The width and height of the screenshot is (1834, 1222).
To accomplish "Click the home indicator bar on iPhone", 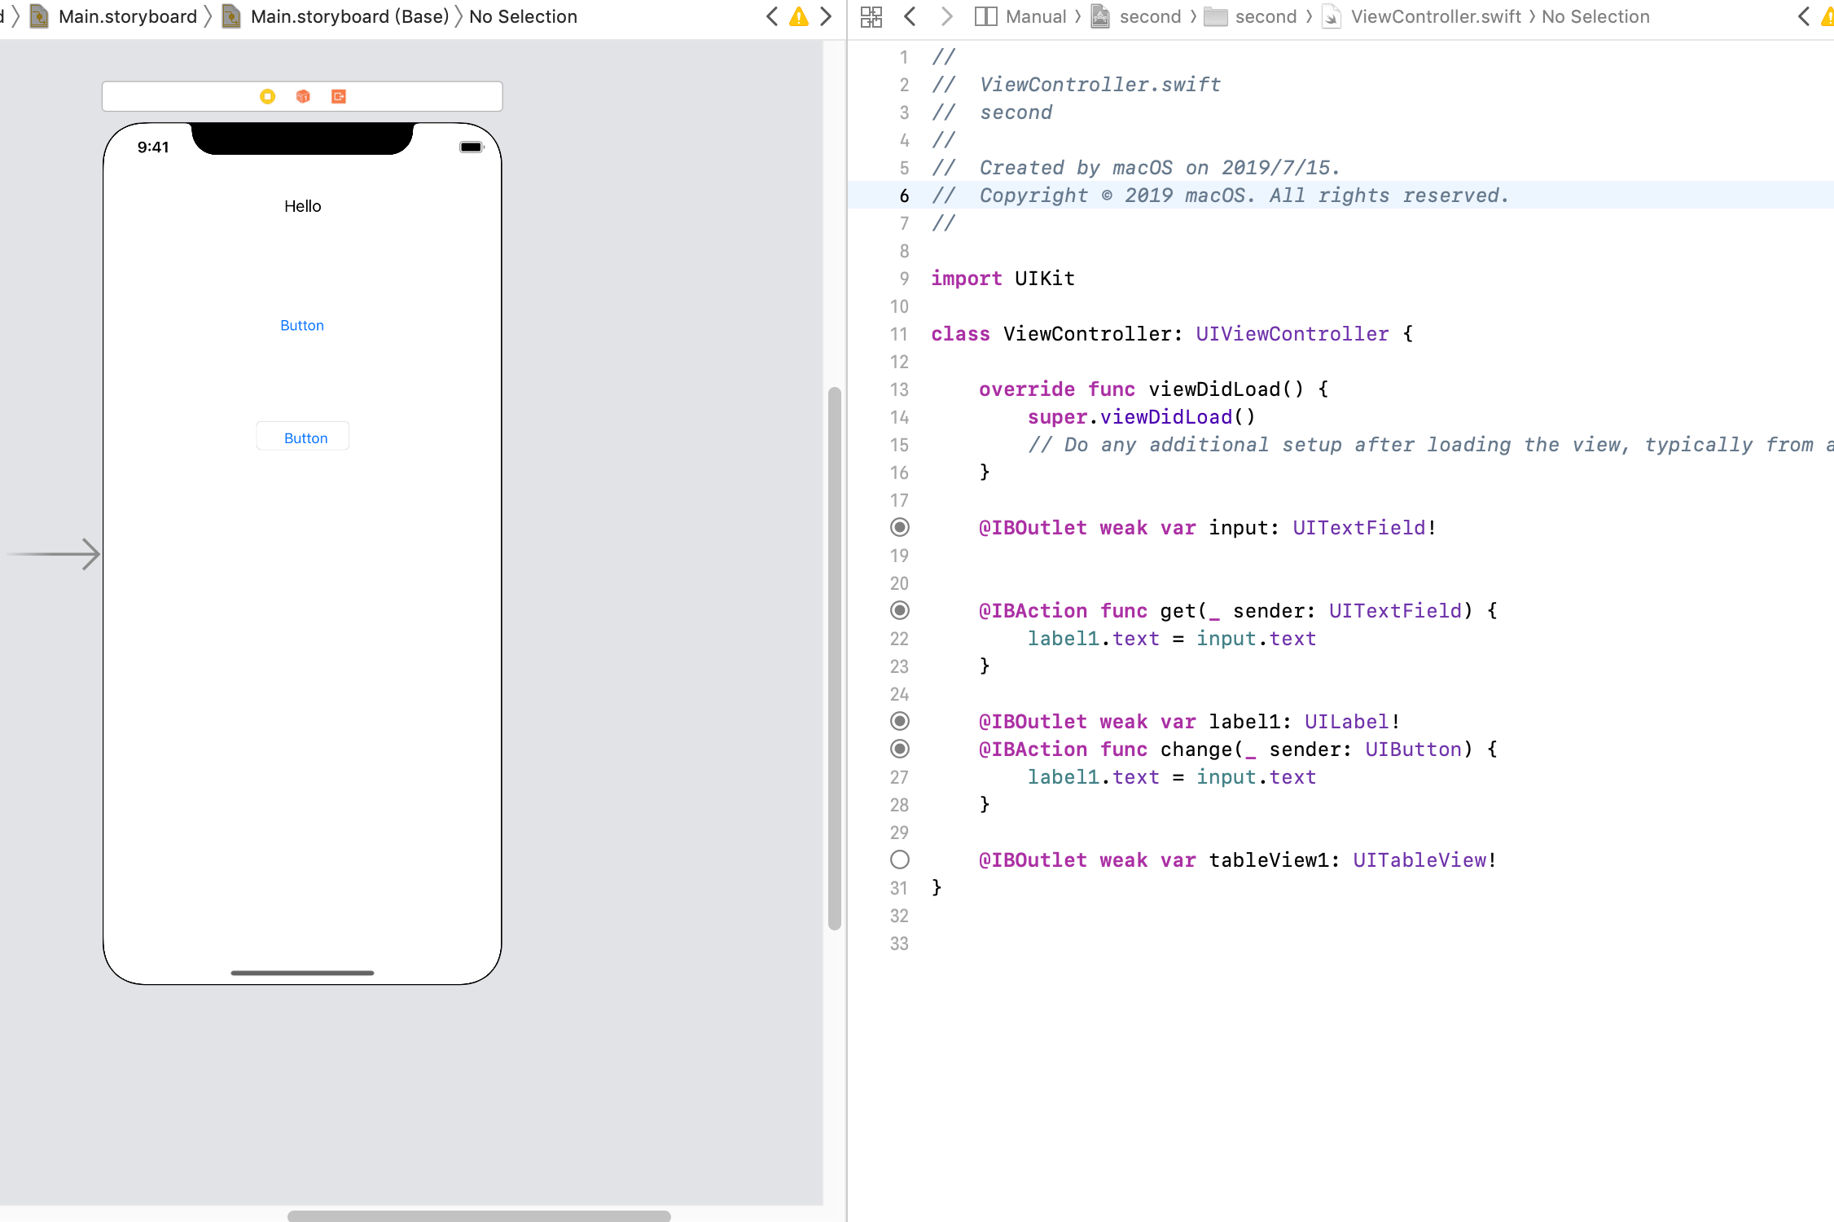I will click(x=302, y=973).
